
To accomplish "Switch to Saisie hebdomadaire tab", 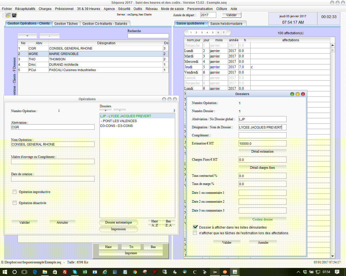I will coord(226,23).
